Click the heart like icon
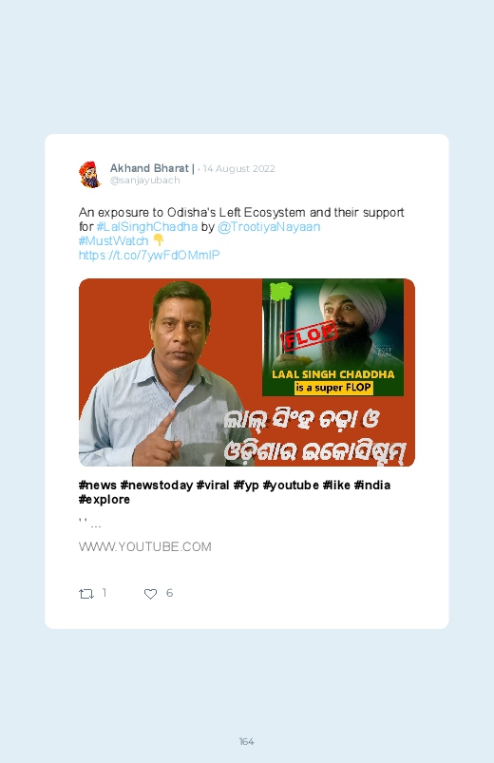 tap(150, 594)
